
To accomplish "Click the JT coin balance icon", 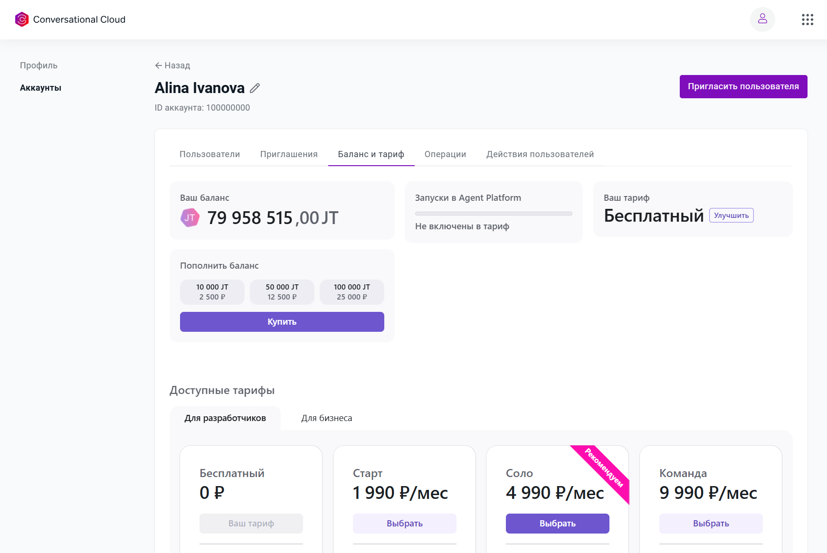I will pos(190,218).
